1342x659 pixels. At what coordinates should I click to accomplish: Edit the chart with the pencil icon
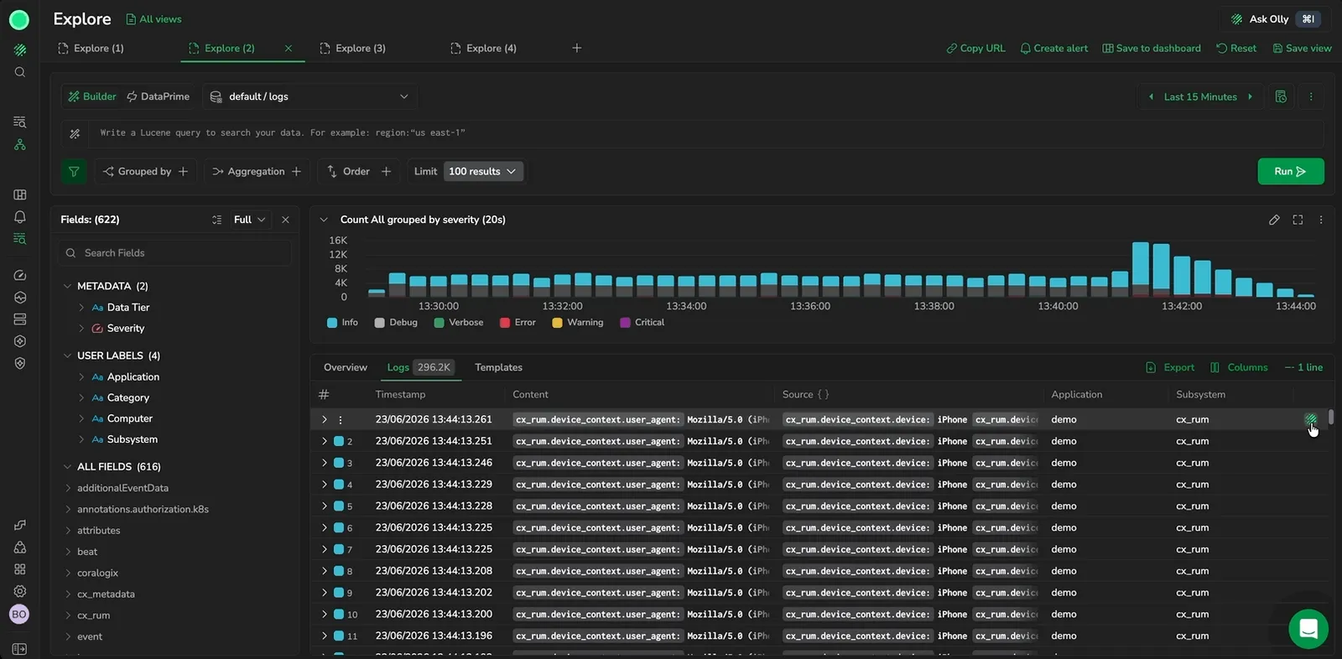pyautogui.click(x=1274, y=220)
